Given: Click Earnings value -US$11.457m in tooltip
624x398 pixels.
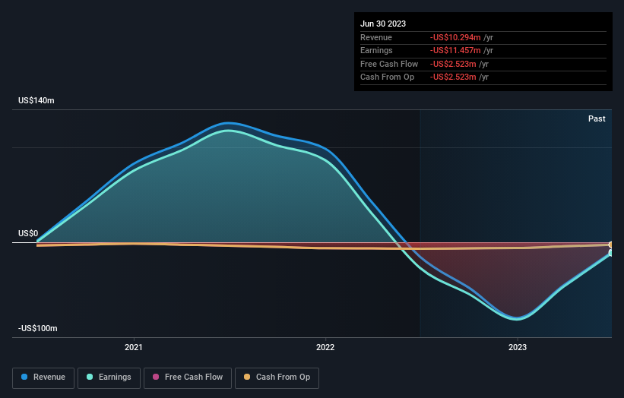Looking at the screenshot, I should [x=455, y=50].
